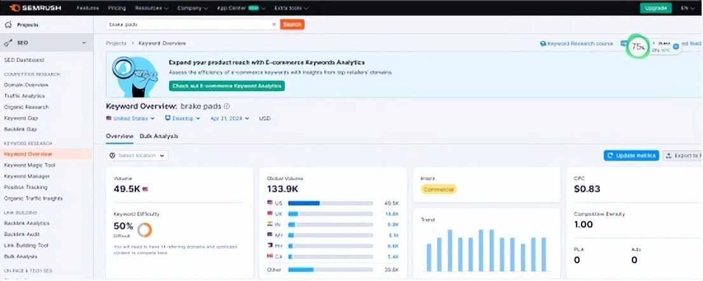Click Projects breadcrumb link
This screenshot has width=703, height=281.
[x=116, y=43]
